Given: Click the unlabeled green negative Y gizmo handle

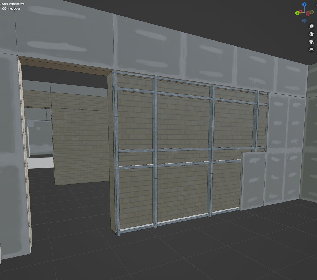Looking at the screenshot, I should tap(312, 12).
